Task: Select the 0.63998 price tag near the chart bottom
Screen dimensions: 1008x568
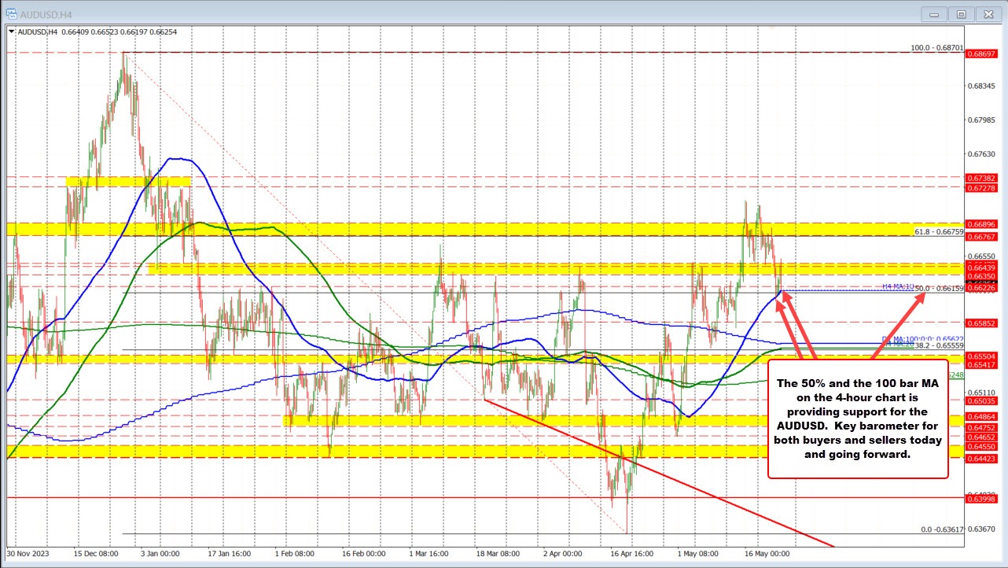Action: point(981,499)
